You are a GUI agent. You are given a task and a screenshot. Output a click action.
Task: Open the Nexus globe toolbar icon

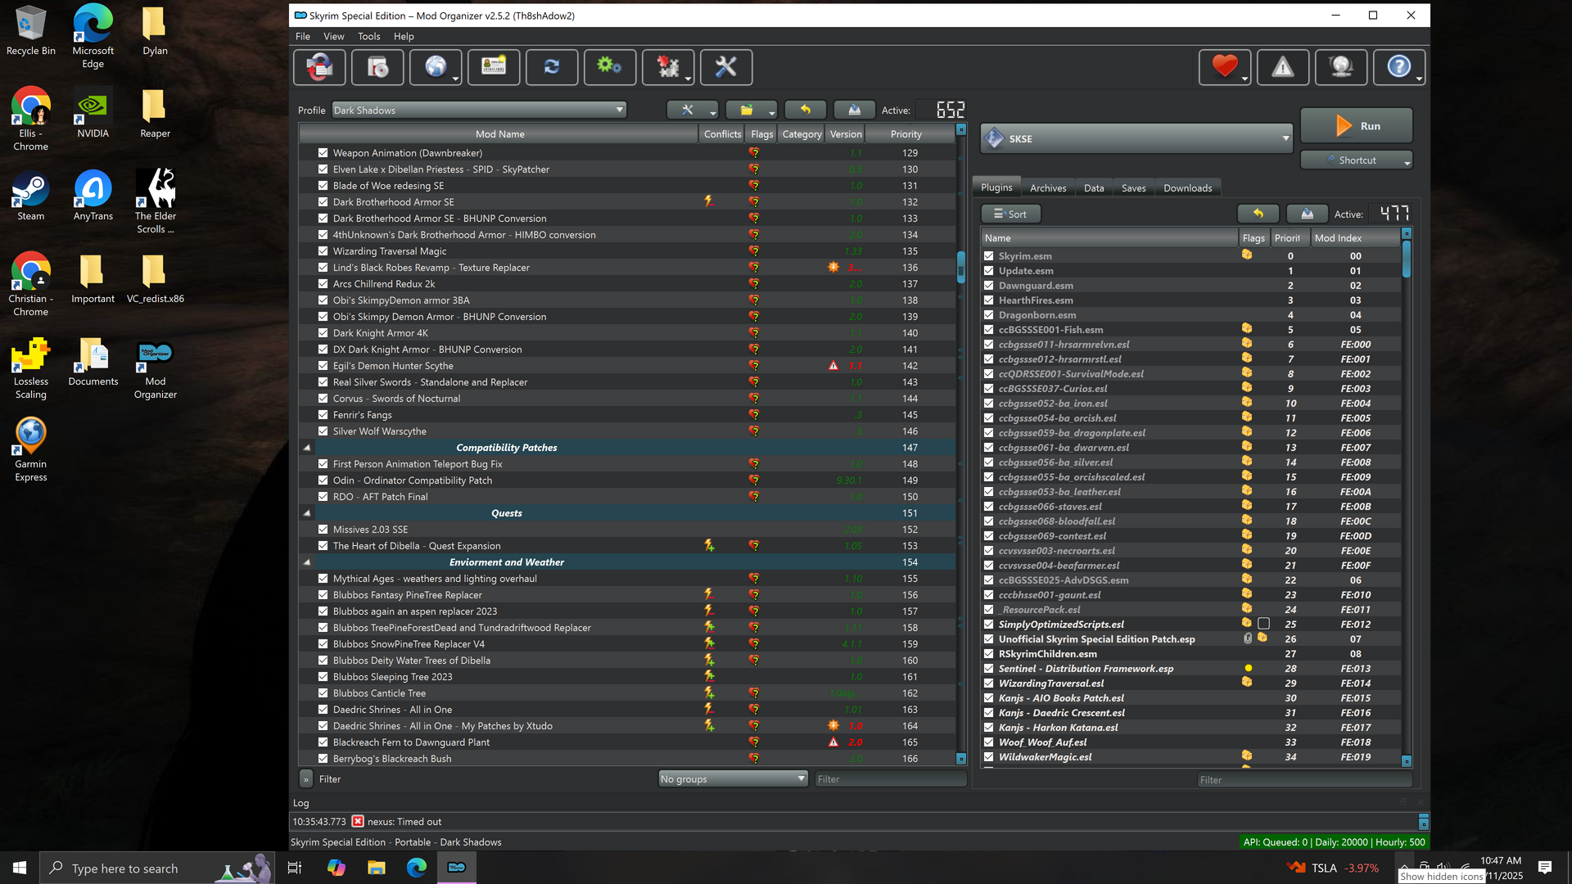tap(436, 67)
